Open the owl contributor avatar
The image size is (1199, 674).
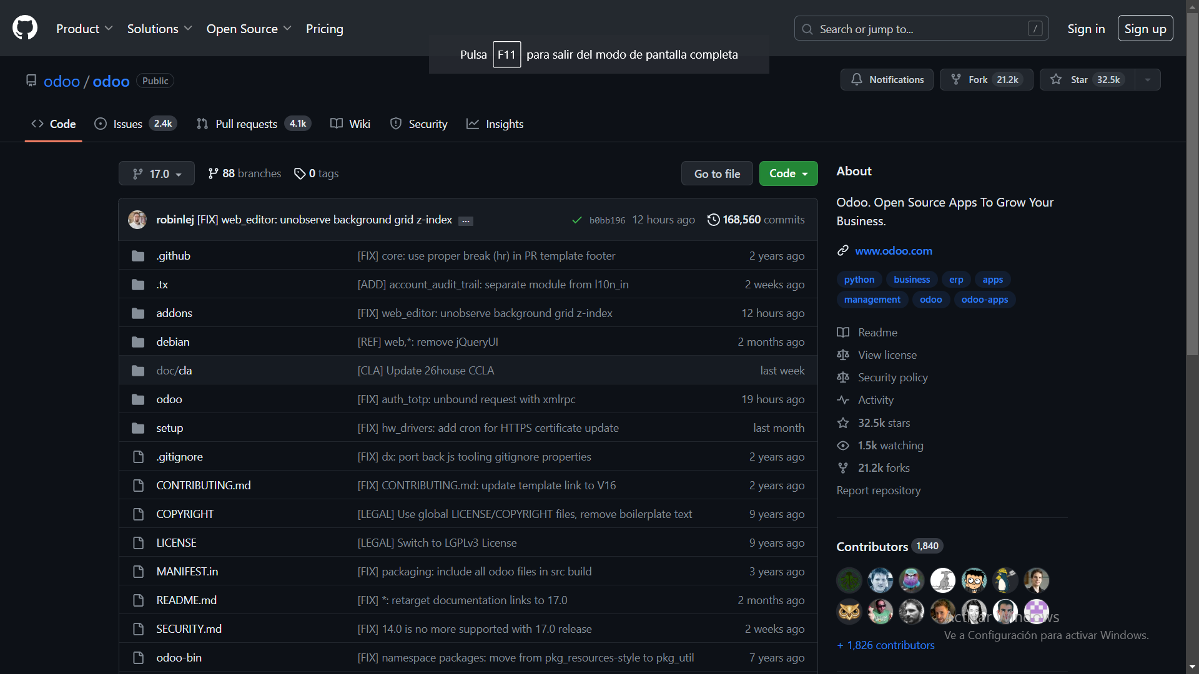coord(849,612)
